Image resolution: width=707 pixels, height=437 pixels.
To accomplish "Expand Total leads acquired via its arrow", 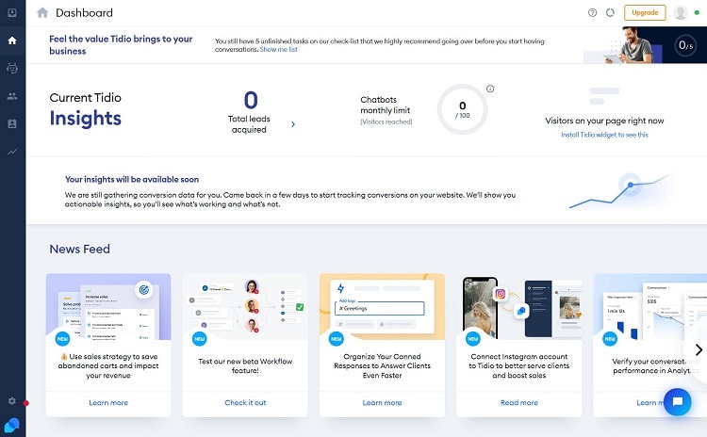I will coord(293,124).
